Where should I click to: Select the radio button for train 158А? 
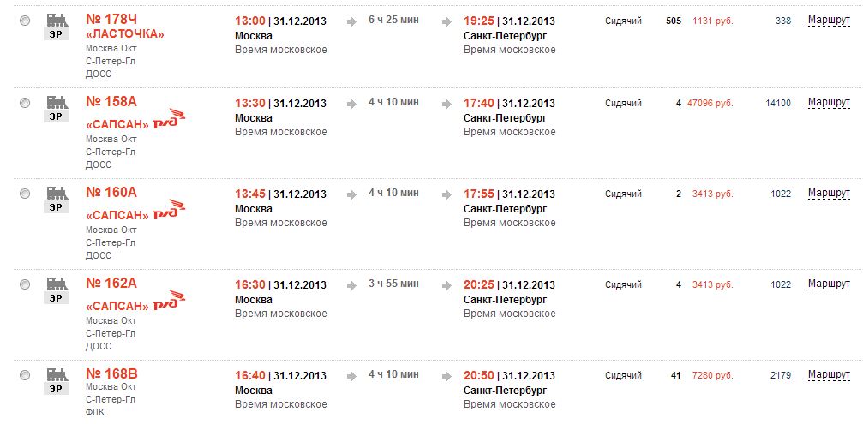[25, 103]
